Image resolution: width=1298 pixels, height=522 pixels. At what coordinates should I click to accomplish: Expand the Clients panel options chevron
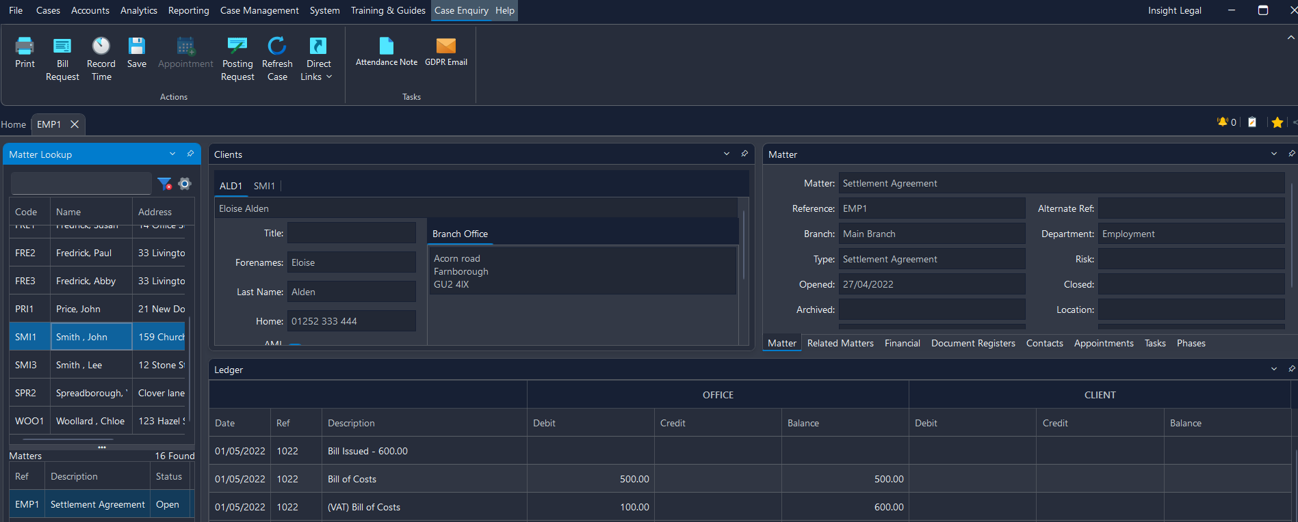click(727, 154)
